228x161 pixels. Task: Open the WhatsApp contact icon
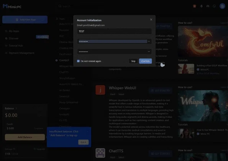click(214, 6)
